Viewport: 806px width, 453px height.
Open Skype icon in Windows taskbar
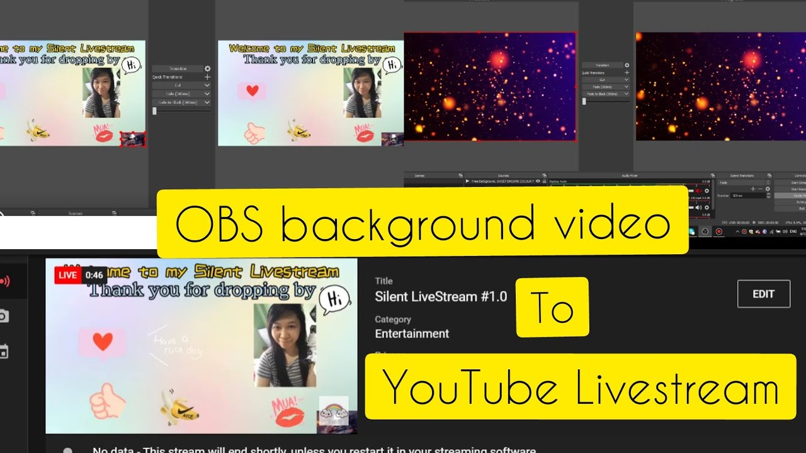[691, 232]
